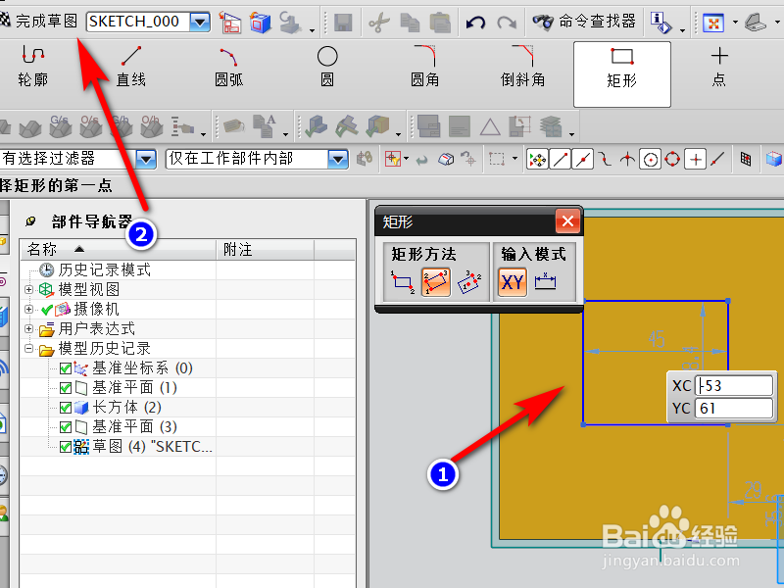Screen dimensions: 784x588
Task: Toggle checkbox for 基准坐标系 (0)
Action: (65, 368)
